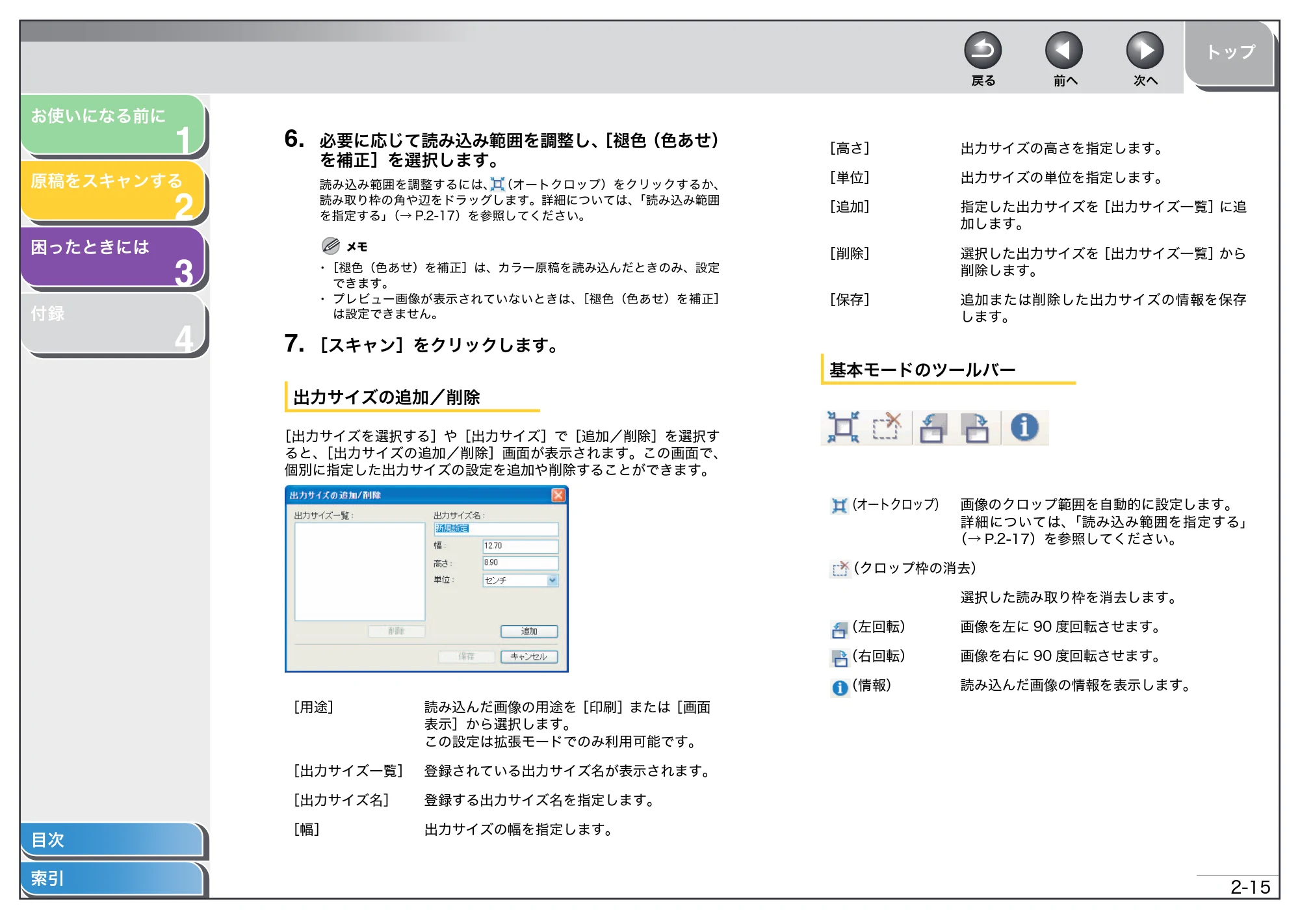Click the small オートクロップ legend icon

coord(840,506)
